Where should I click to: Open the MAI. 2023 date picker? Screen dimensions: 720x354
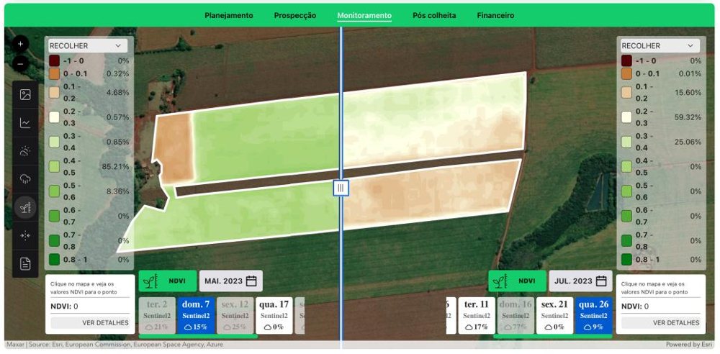(231, 281)
